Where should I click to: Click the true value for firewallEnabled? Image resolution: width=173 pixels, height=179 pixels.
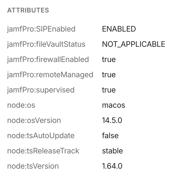(x=109, y=59)
